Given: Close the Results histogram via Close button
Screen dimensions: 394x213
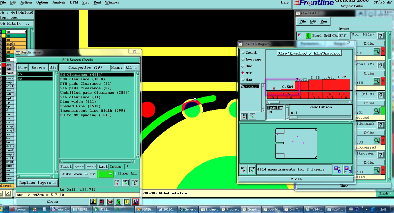Looking at the screenshot, I should pyautogui.click(x=296, y=179).
